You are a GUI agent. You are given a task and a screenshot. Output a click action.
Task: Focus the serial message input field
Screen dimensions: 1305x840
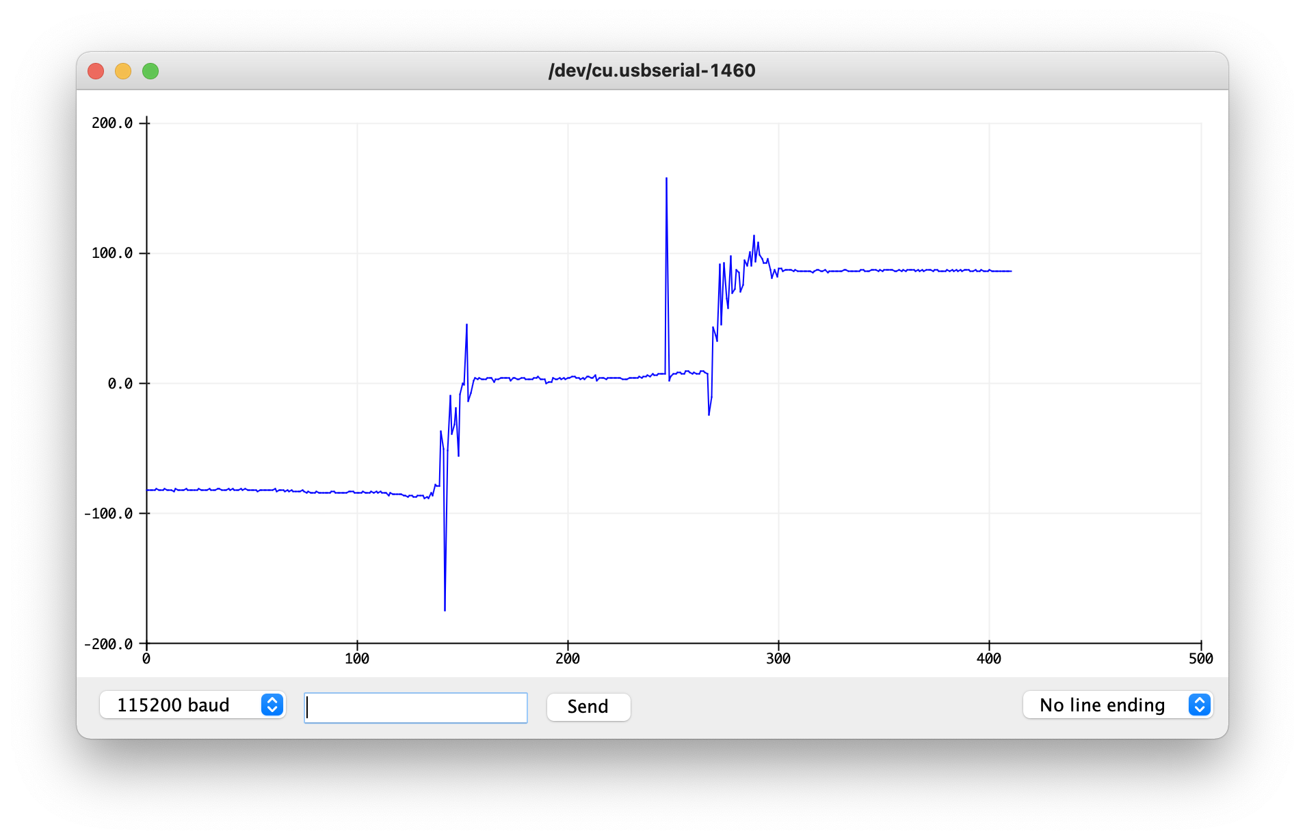(416, 707)
